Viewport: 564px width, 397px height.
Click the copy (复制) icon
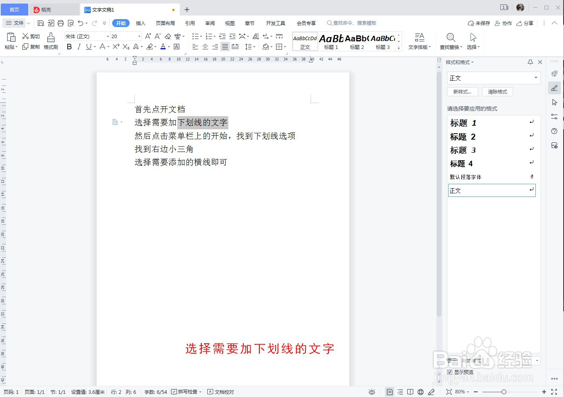[x=25, y=47]
